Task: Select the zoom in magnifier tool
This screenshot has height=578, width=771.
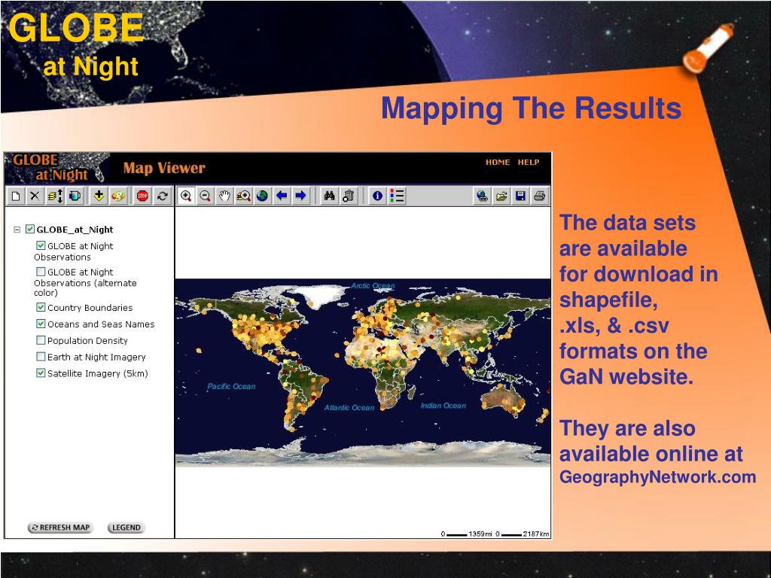Action: 186,196
